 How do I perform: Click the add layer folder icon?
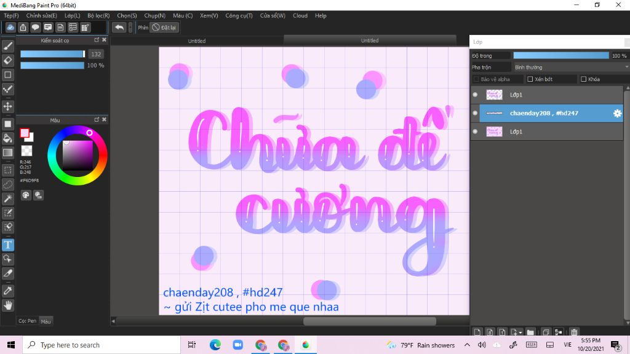point(530,332)
